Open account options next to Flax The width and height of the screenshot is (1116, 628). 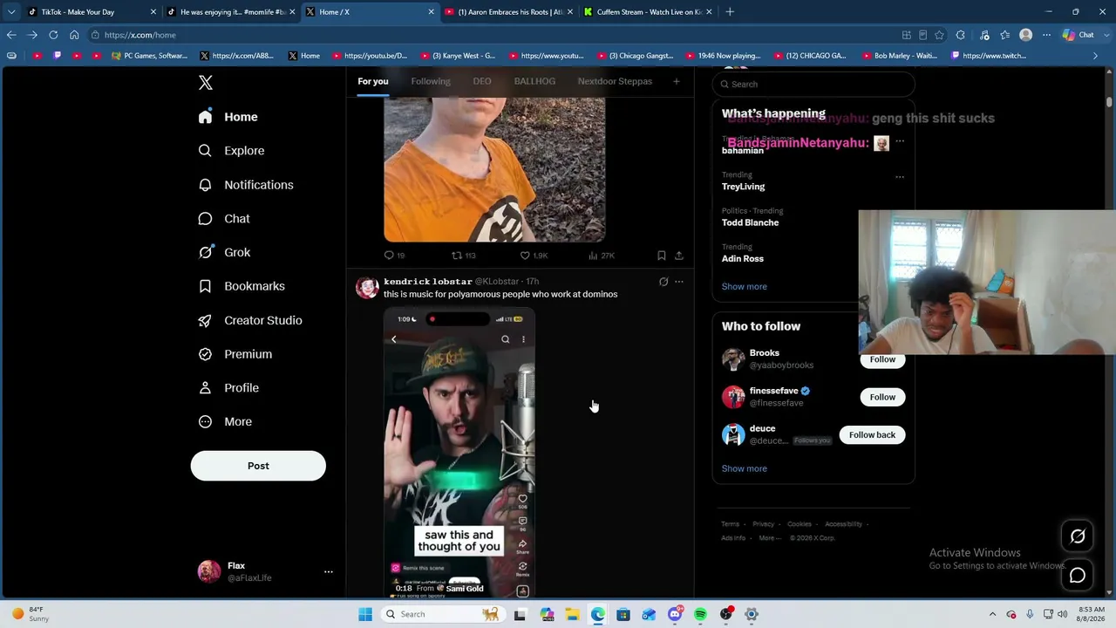[x=329, y=572]
